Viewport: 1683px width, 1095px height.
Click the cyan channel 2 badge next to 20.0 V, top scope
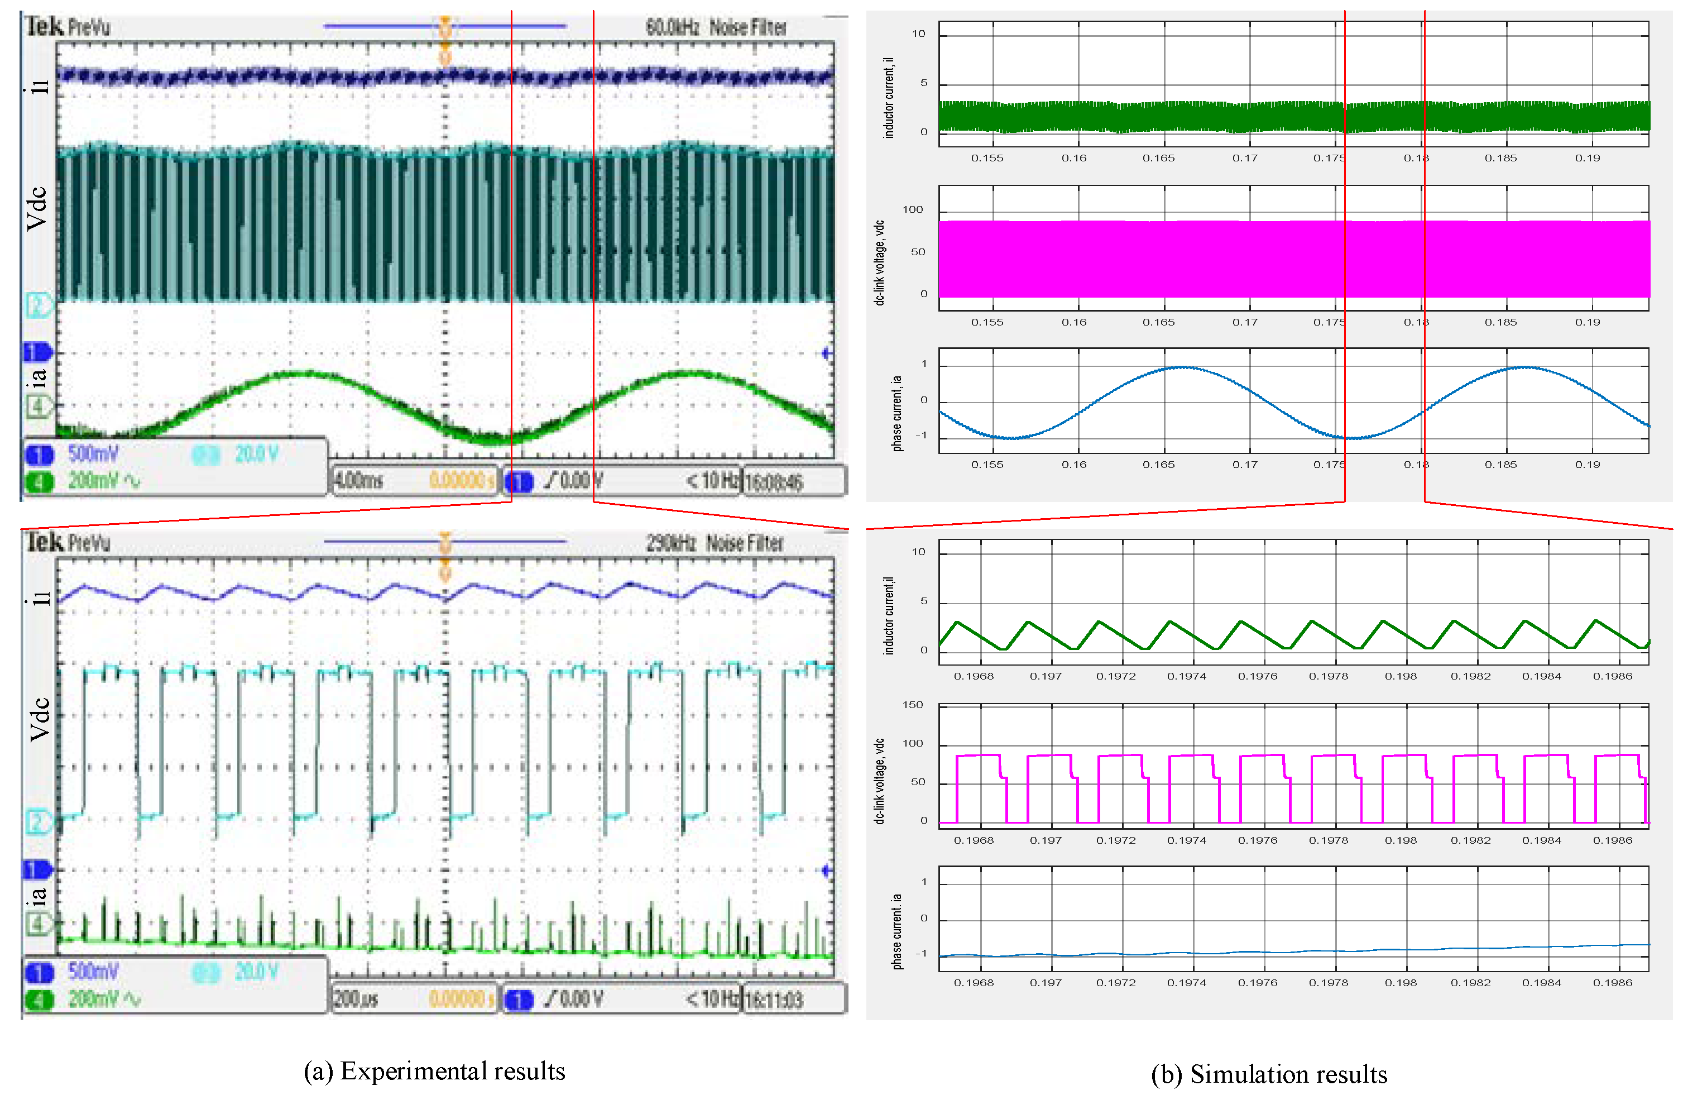(x=206, y=455)
